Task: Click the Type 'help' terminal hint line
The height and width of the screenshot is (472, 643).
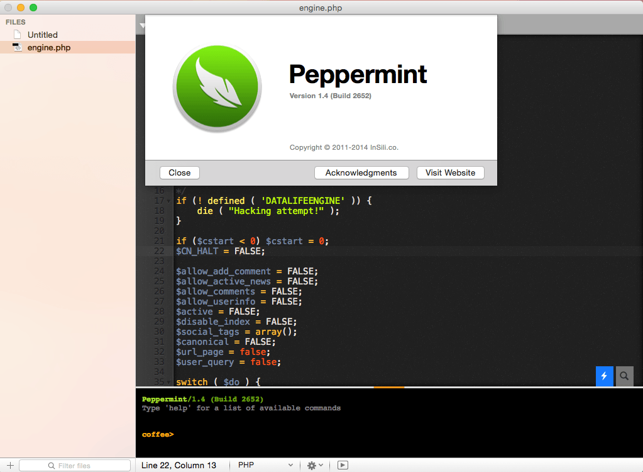Action: 241,408
